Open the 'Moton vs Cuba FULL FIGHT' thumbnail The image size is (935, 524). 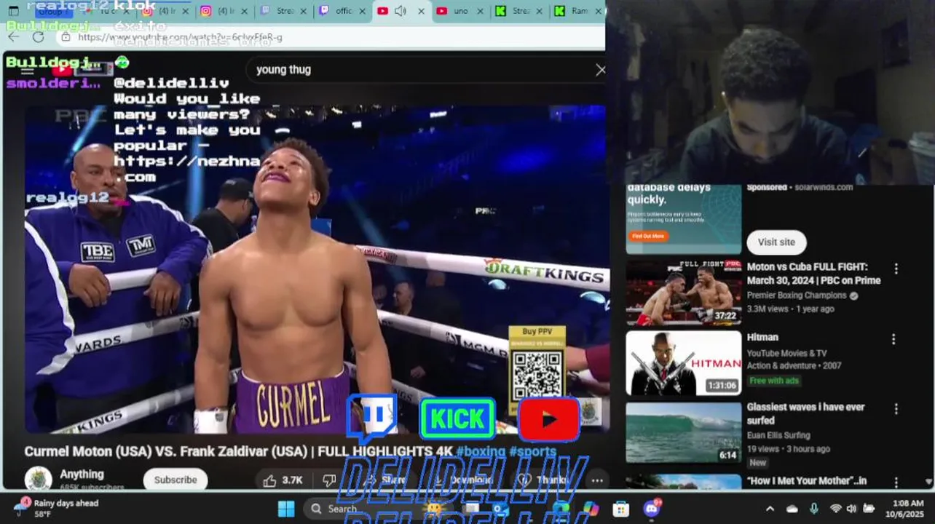point(684,293)
